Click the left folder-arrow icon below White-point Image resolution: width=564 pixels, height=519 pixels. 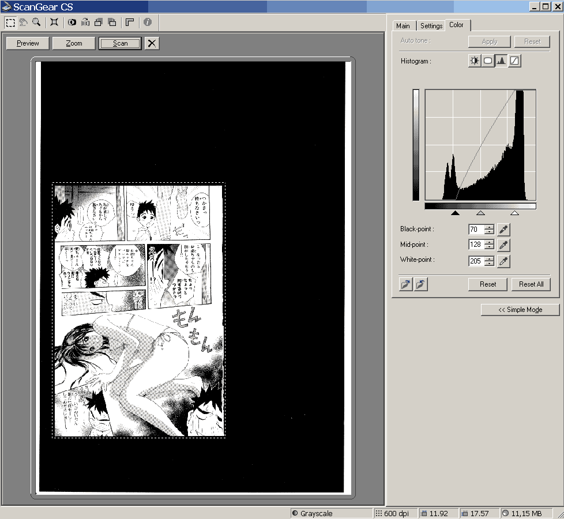[406, 284]
